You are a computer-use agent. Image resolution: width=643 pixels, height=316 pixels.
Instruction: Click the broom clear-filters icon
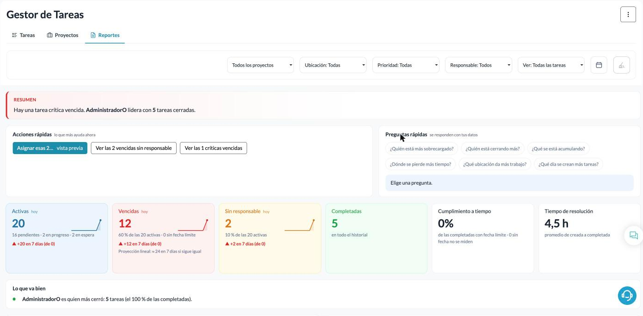pos(621,65)
